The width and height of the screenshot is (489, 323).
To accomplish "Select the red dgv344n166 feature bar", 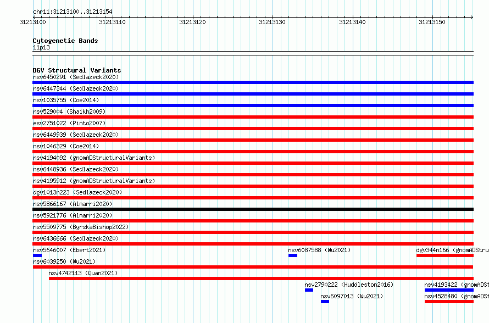I will 444,255.
